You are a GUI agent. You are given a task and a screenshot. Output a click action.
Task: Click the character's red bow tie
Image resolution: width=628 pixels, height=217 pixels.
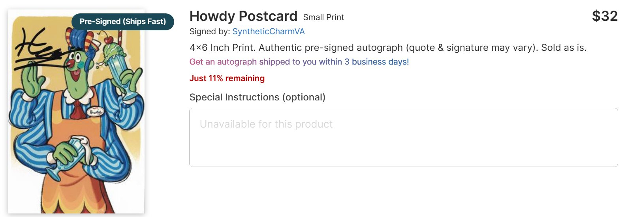[x=78, y=109]
